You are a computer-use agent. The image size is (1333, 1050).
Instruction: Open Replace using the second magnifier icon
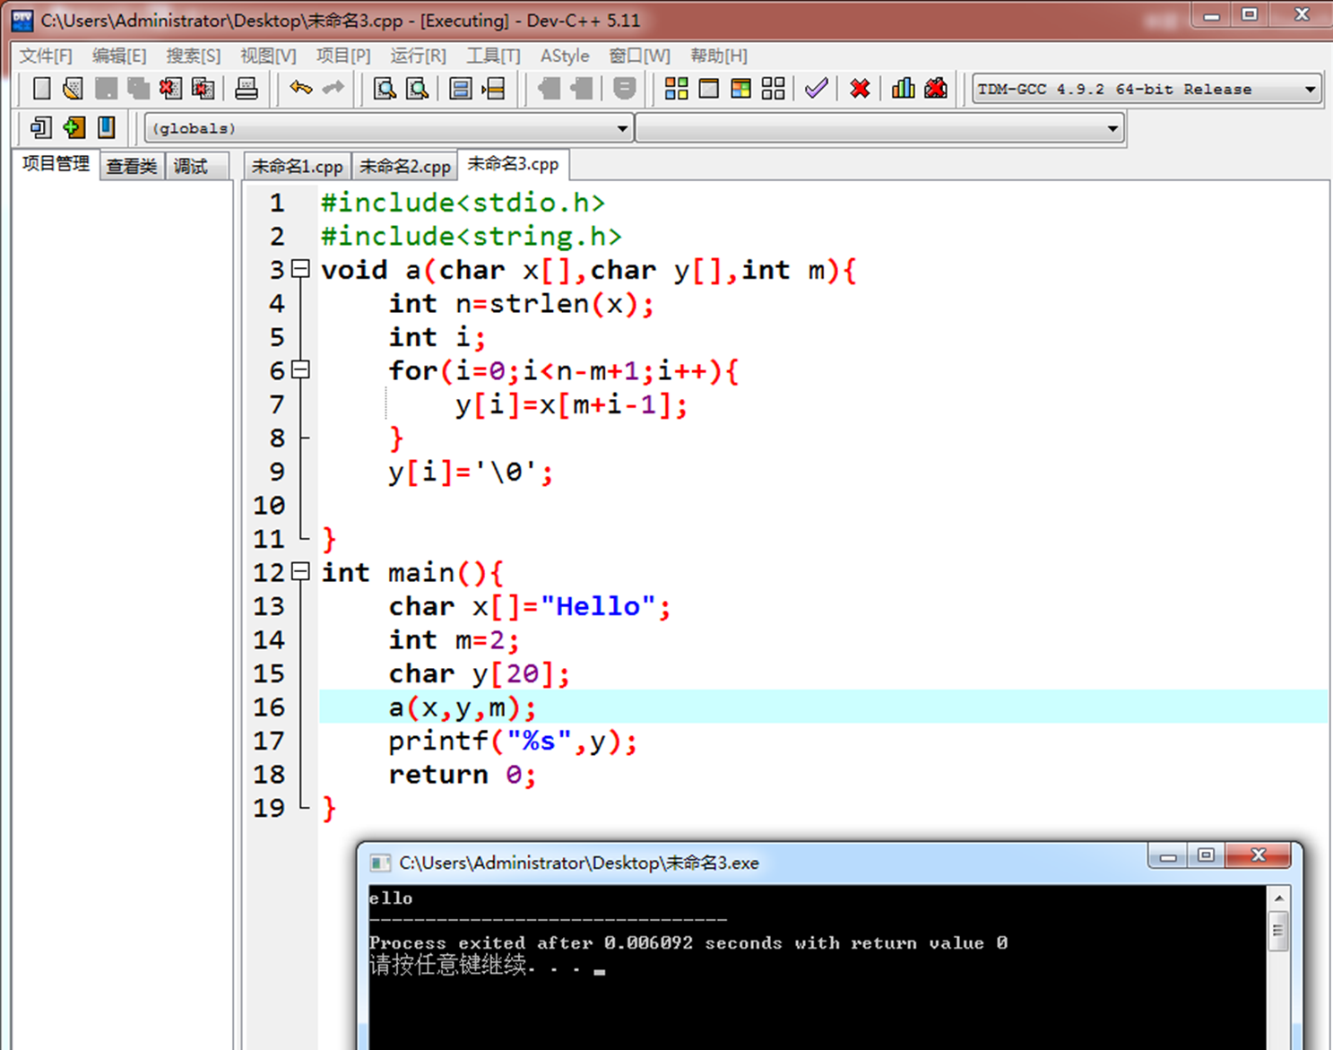coord(417,88)
